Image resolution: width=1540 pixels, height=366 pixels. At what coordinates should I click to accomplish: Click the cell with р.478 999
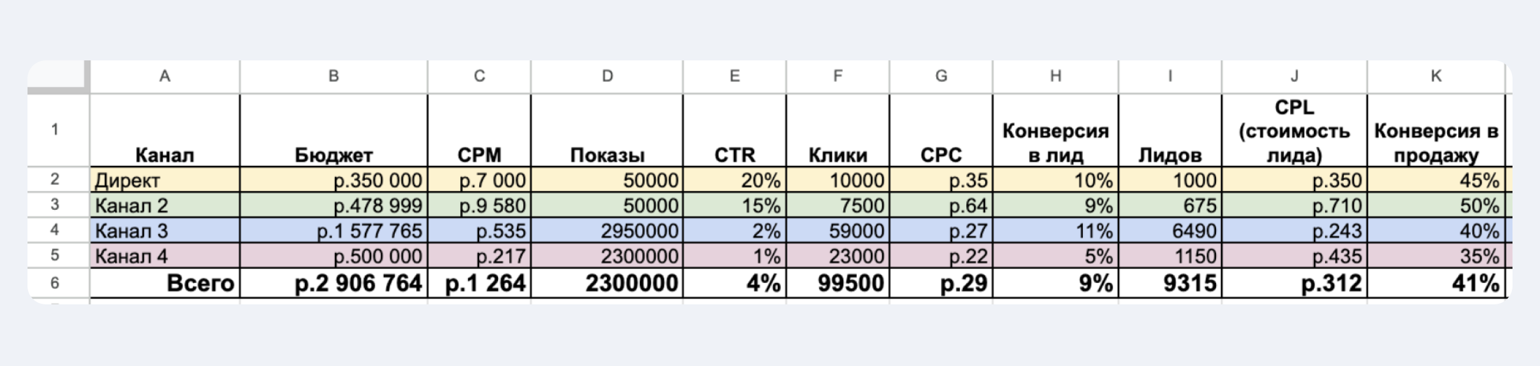(333, 206)
